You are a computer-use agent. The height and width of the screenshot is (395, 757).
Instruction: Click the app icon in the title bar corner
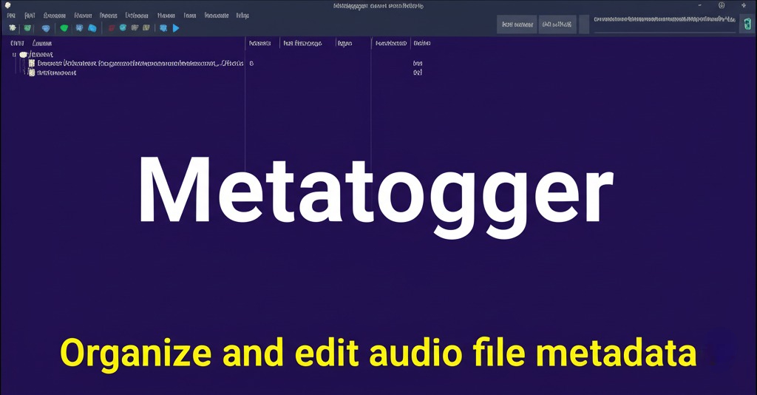tap(7, 5)
